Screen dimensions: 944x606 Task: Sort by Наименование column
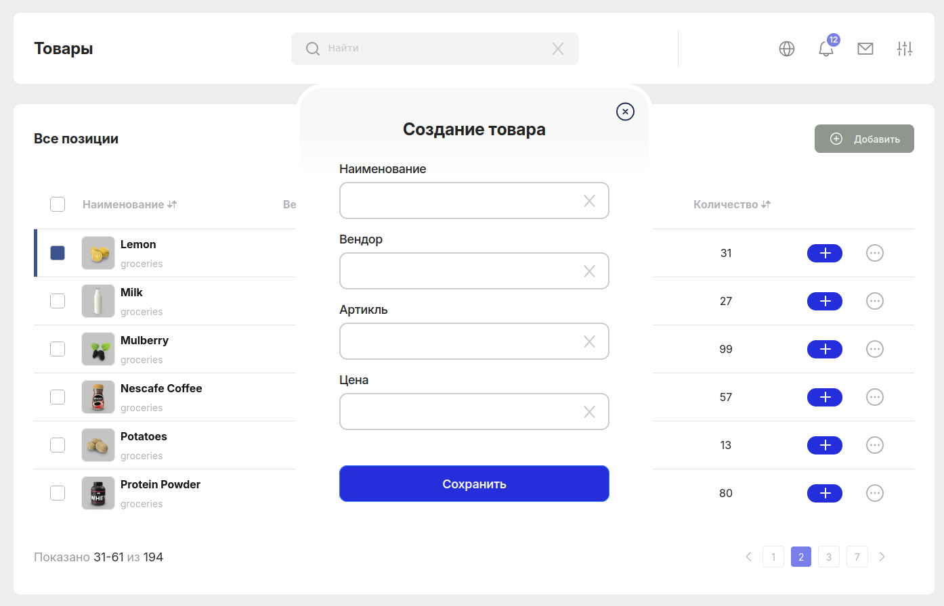129,204
